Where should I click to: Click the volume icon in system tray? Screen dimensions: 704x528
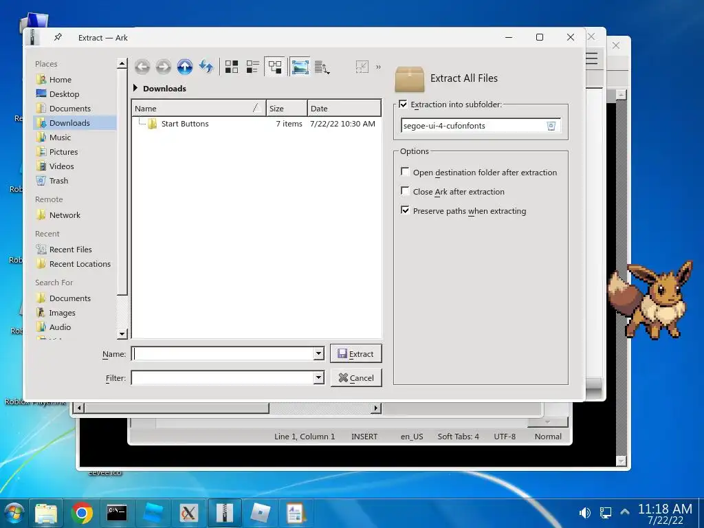pos(584,513)
